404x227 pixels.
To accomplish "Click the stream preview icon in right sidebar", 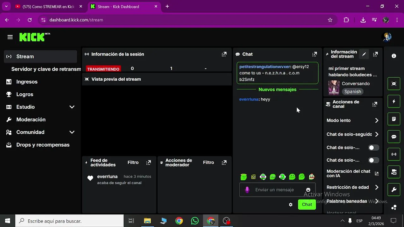I will (394, 84).
